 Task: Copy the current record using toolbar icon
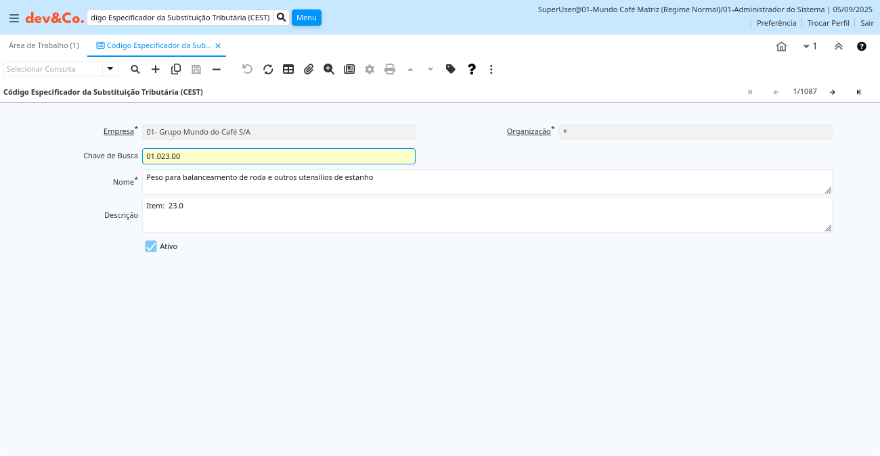[176, 69]
